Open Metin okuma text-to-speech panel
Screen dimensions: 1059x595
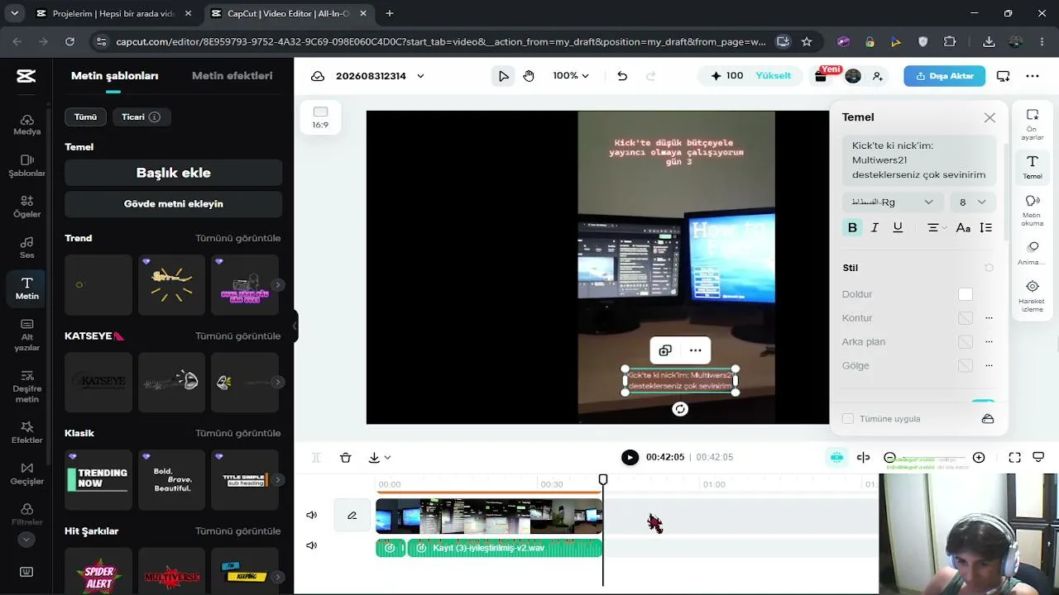[x=1033, y=210]
